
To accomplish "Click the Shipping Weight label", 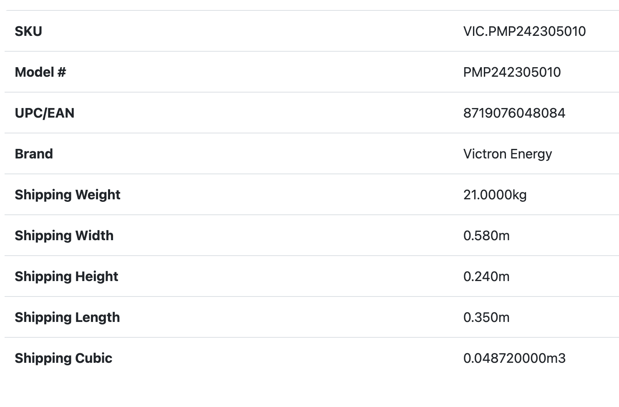I will point(68,195).
